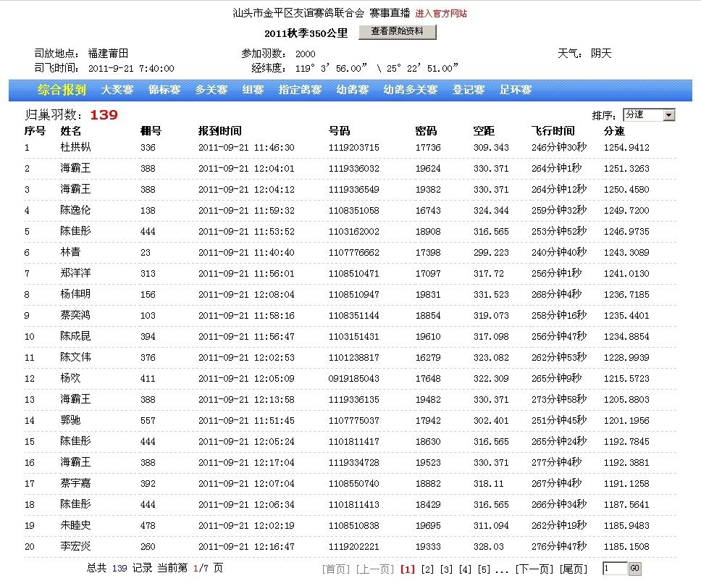Click ring number 1119336032

pos(353,169)
